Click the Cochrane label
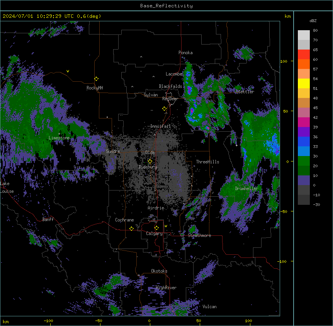This screenshot has width=333, height=326. pos(124,220)
